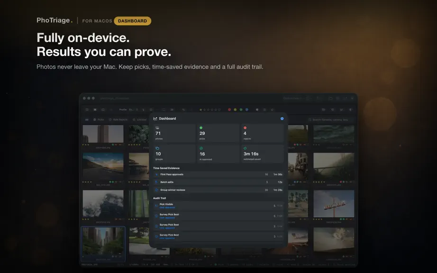Click the blue color label dot in toolbar
Viewport: 437px width, 273px height.
point(246,110)
